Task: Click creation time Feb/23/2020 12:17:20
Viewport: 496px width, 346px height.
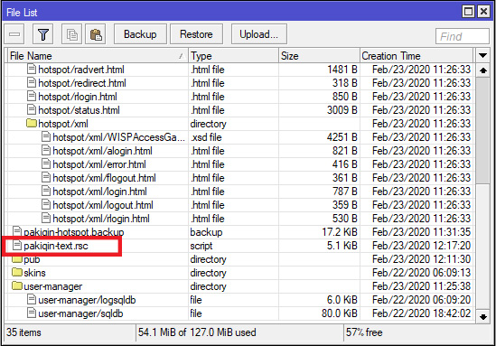Action: pyautogui.click(x=421, y=246)
